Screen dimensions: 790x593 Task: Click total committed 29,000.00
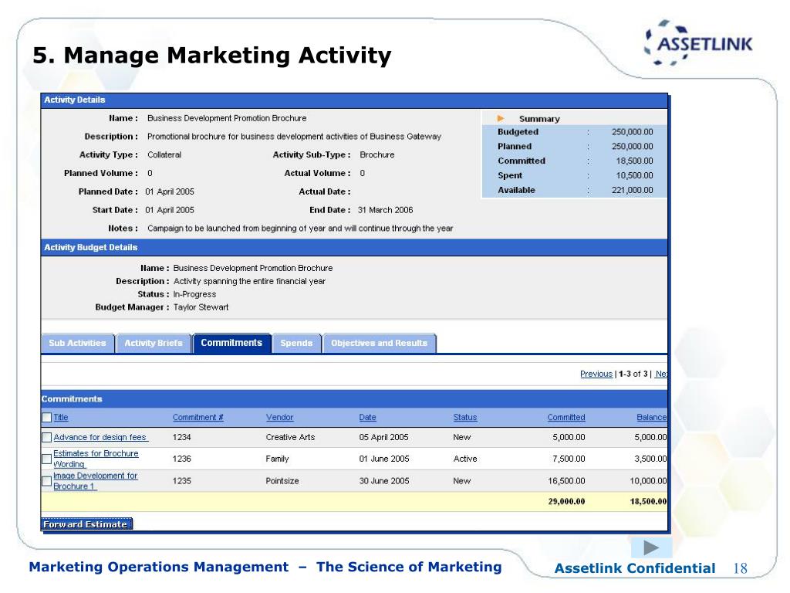click(566, 502)
